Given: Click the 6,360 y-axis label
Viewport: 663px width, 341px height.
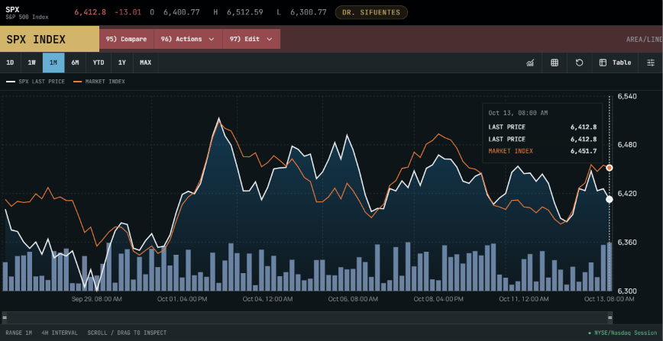Looking at the screenshot, I should coord(627,243).
